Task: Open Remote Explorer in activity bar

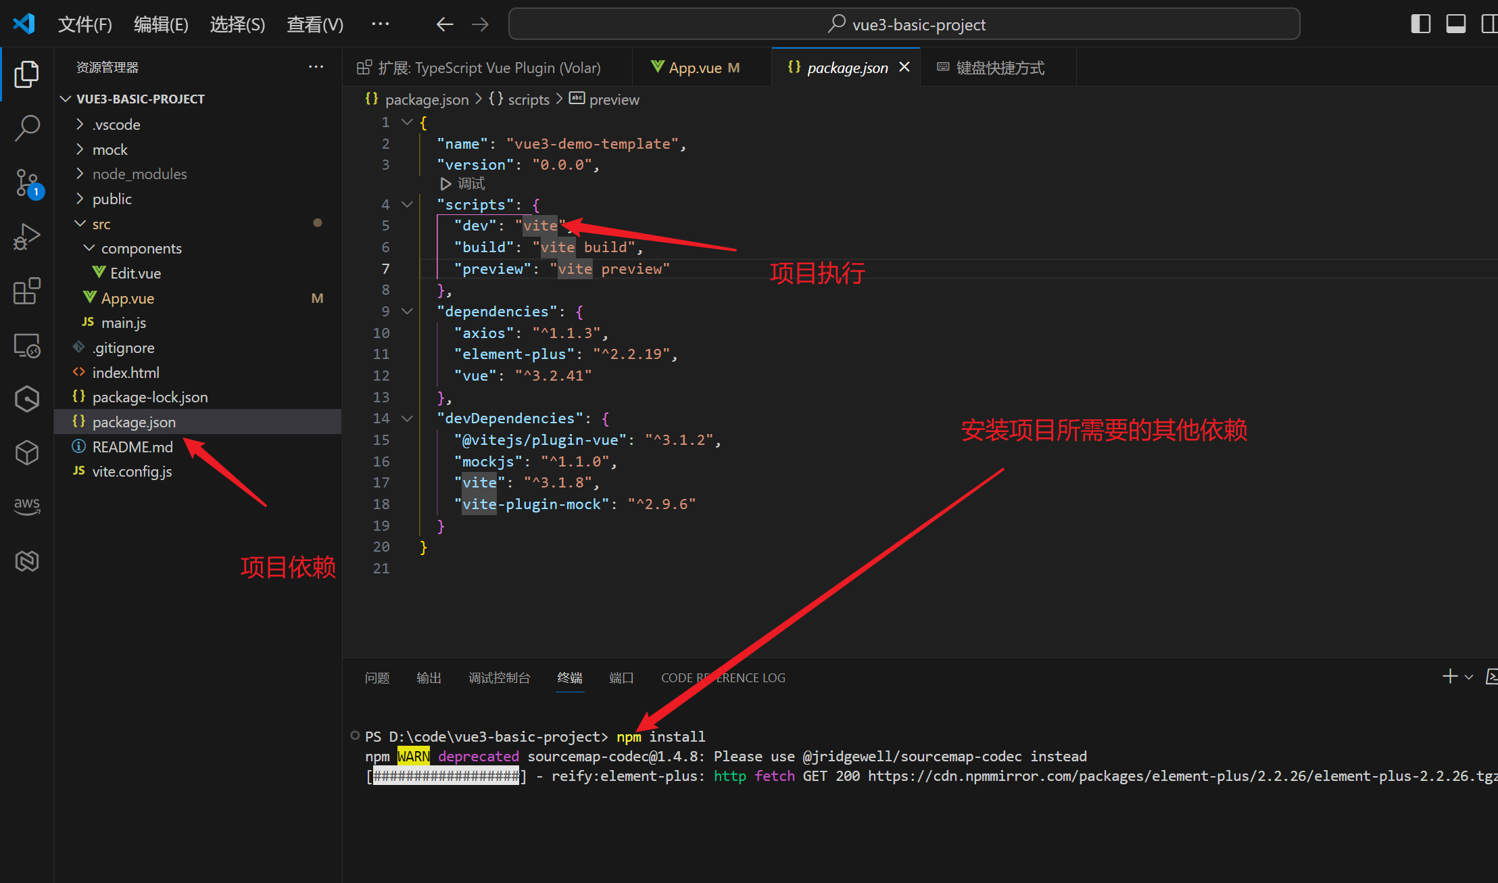Action: point(27,345)
